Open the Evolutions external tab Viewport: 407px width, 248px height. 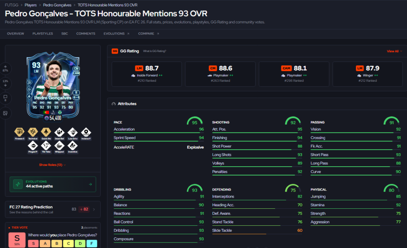116,34
